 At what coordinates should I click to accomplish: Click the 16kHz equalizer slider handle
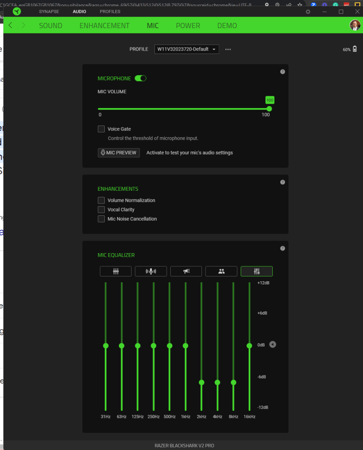[249, 345]
